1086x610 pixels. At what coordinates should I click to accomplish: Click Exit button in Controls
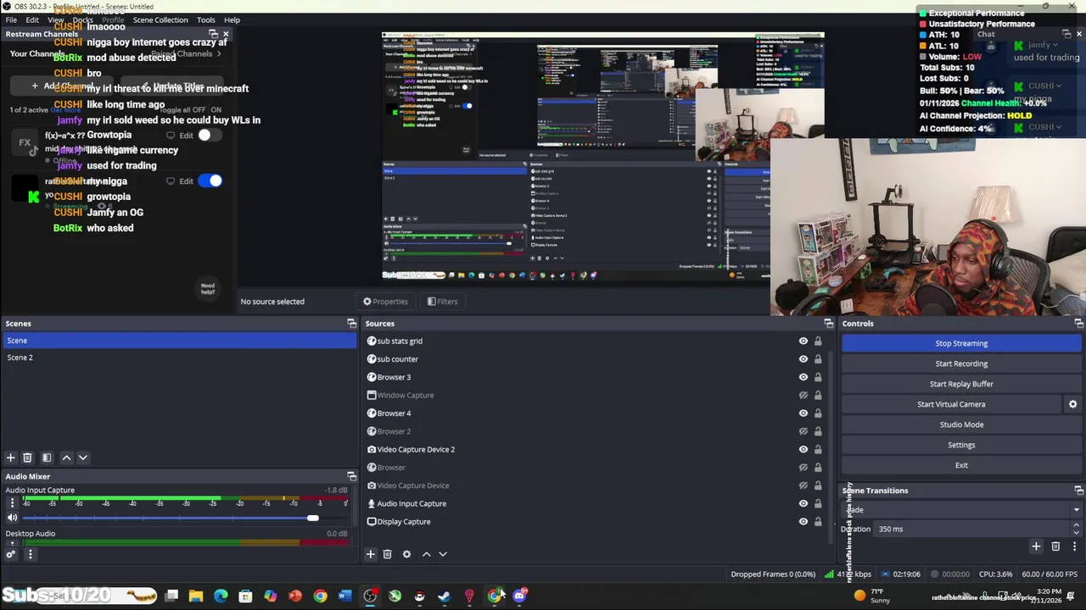(961, 465)
